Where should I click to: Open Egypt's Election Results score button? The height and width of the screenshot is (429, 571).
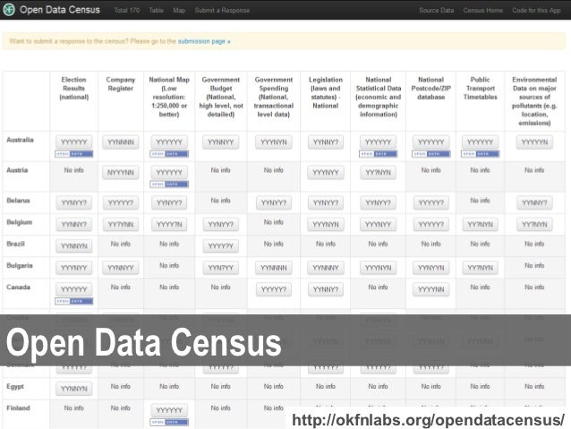click(x=74, y=389)
